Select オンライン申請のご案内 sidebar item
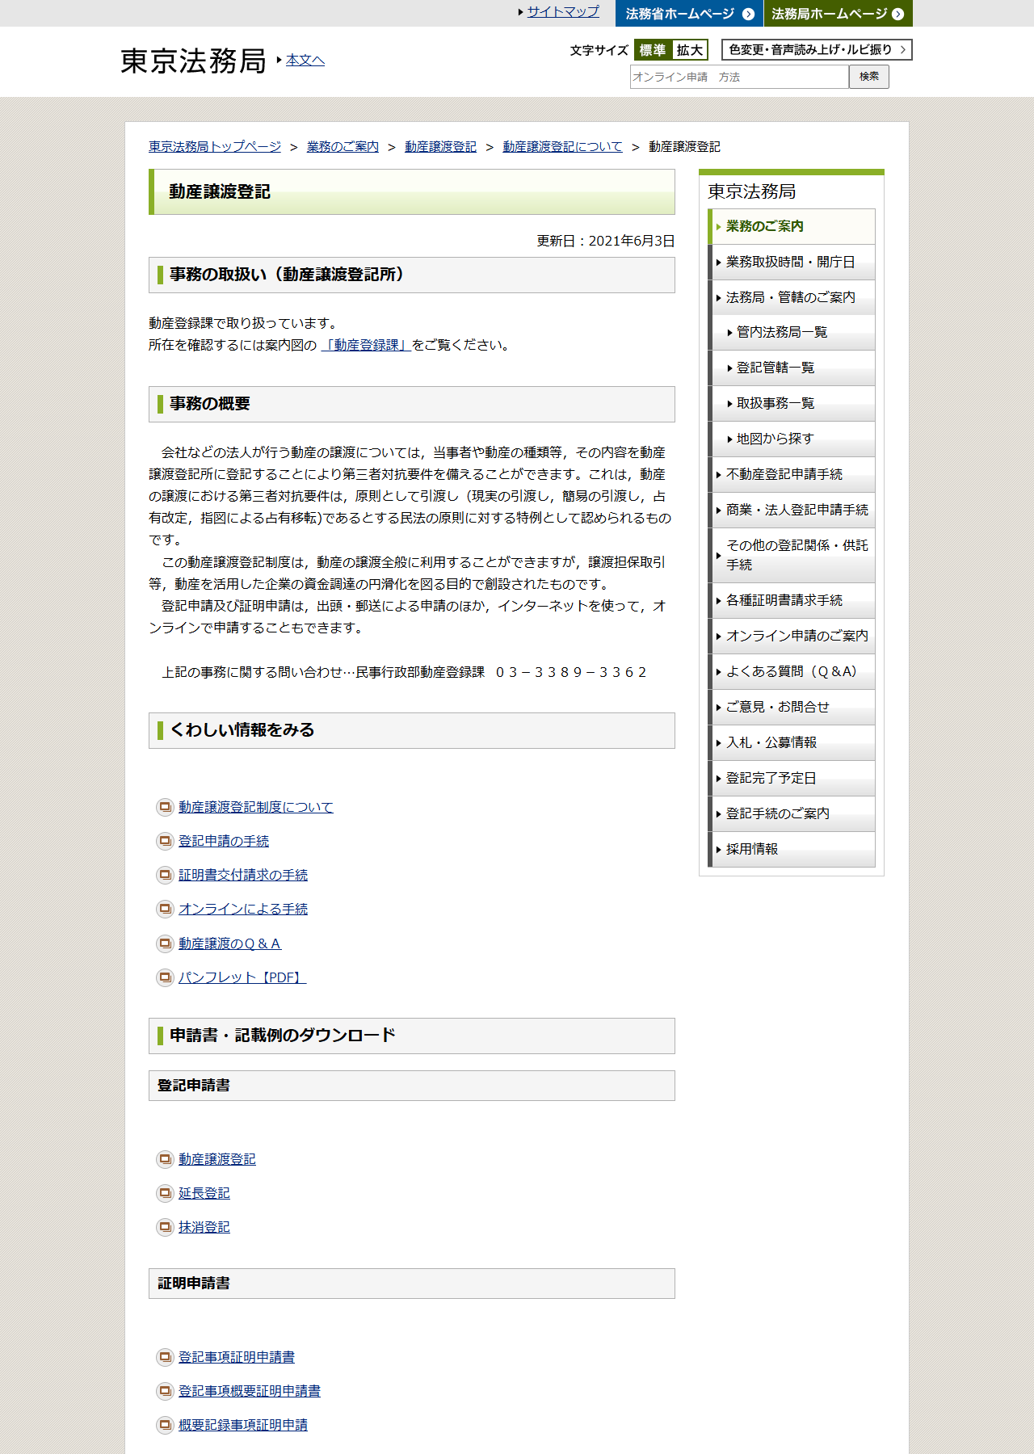The width and height of the screenshot is (1034, 1454). click(x=792, y=636)
